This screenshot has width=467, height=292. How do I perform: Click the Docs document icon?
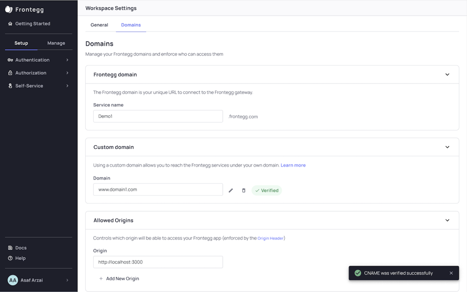[x=10, y=248]
